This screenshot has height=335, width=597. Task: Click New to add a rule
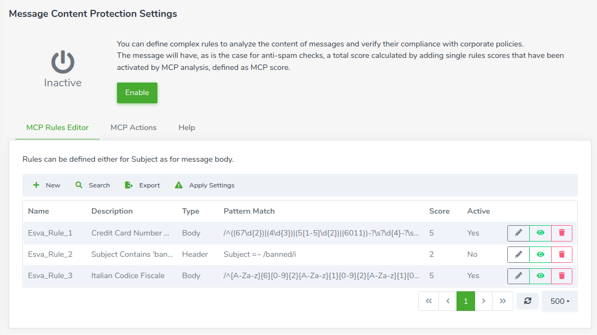point(46,185)
